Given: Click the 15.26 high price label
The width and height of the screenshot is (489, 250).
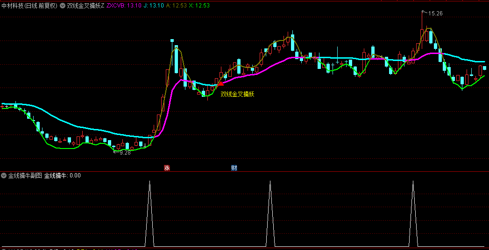Looking at the screenshot, I should coord(435,14).
